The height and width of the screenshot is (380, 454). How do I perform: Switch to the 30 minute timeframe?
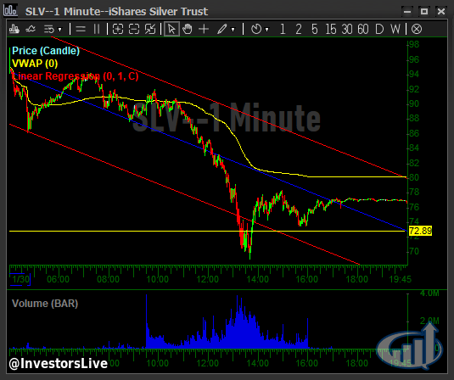[347, 29]
